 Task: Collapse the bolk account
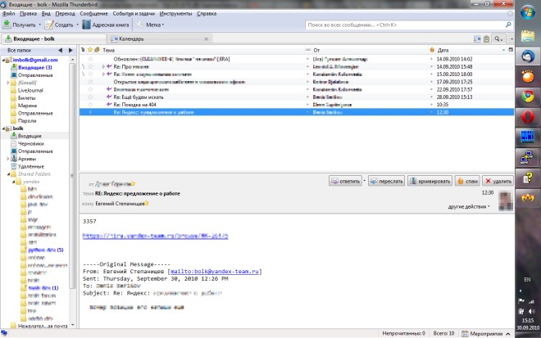(x=4, y=128)
